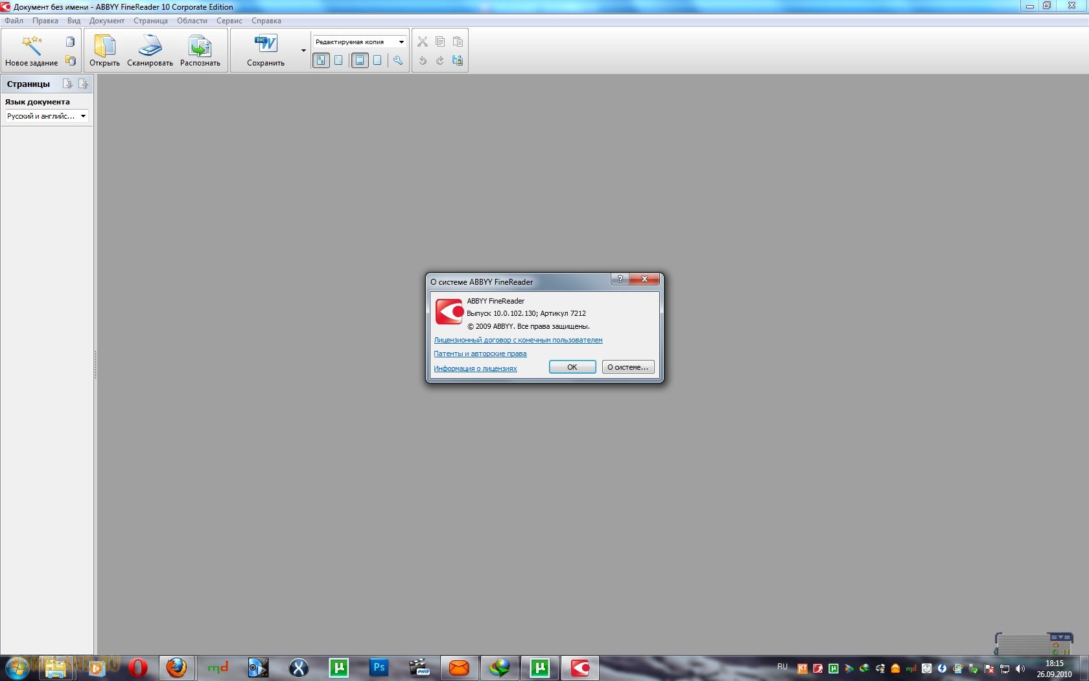Open the Сервис menu
The height and width of the screenshot is (681, 1089).
pos(229,21)
